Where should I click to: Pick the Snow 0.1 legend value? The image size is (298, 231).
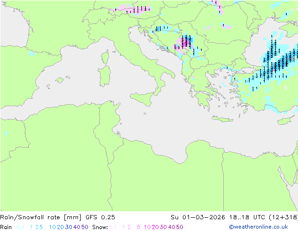[112, 227]
